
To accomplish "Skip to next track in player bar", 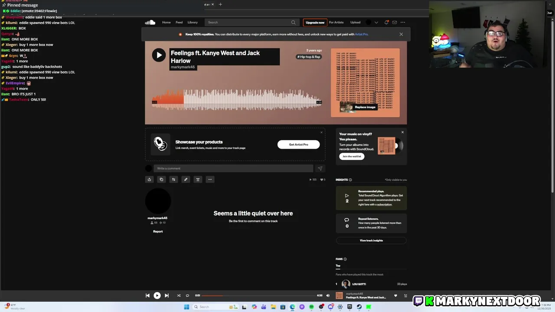I will pos(166,296).
